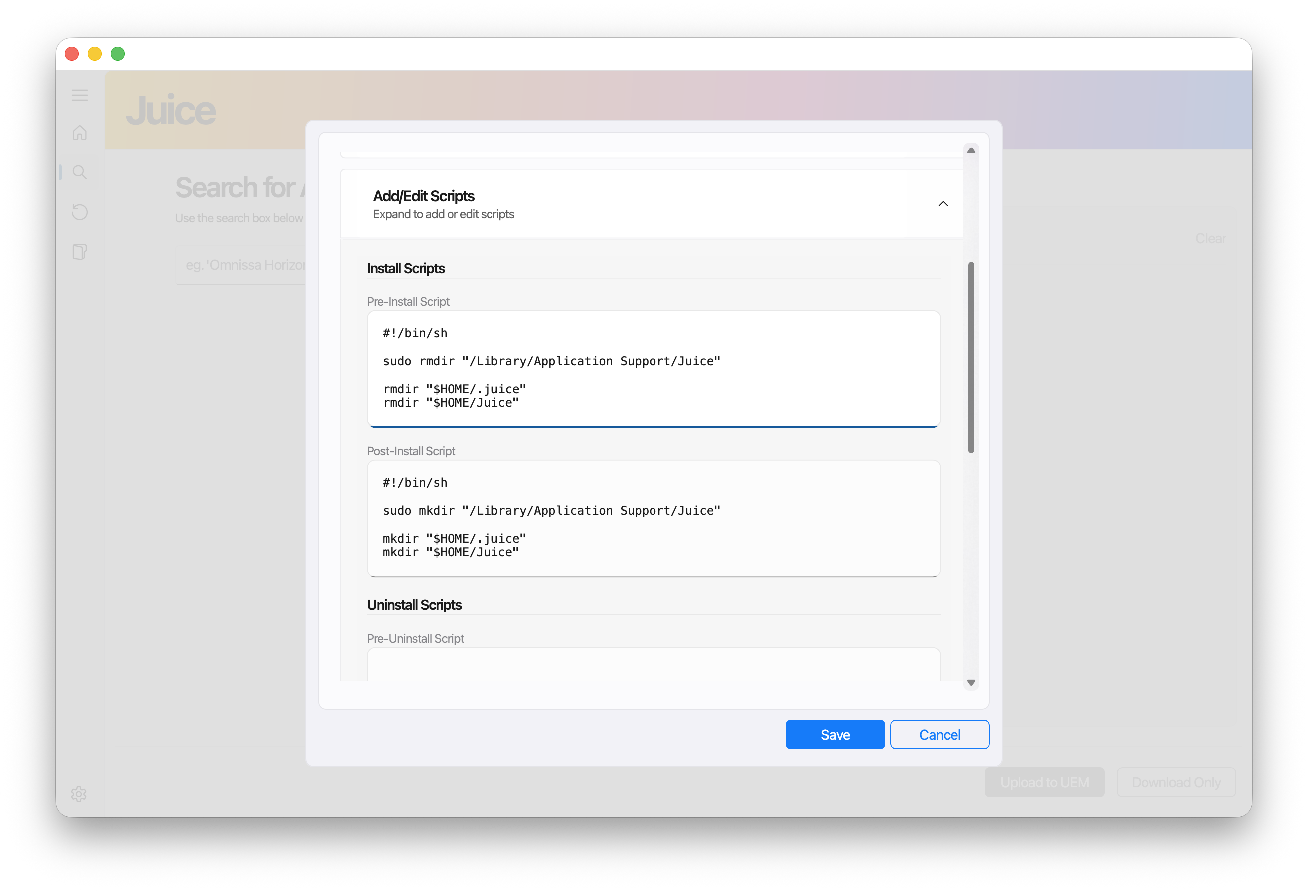Go to Home via sidebar icon
This screenshot has width=1308, height=891.
pyautogui.click(x=79, y=133)
